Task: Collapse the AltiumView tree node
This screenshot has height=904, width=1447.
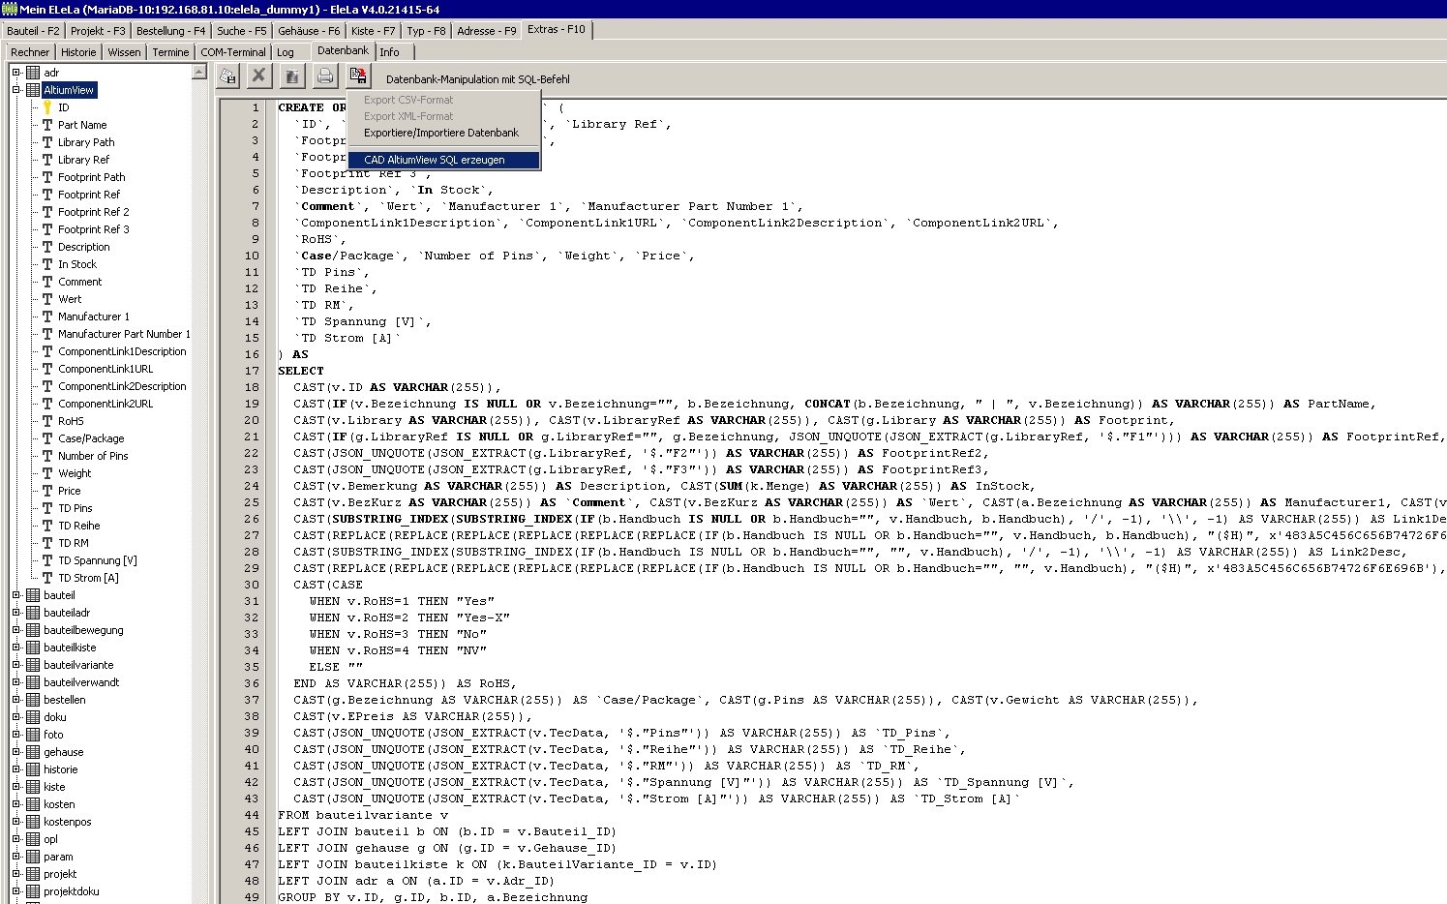Action: [x=16, y=90]
